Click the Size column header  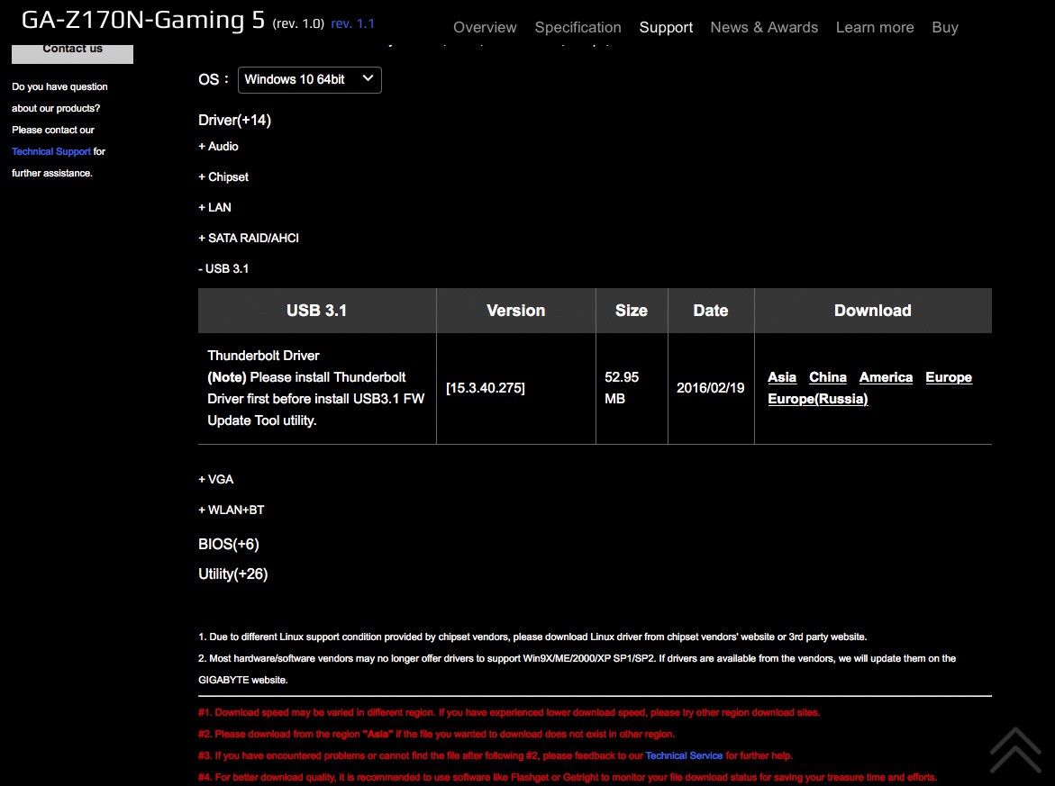pos(632,311)
